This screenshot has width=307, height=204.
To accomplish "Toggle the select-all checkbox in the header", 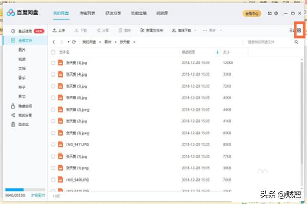I will [x=53, y=52].
